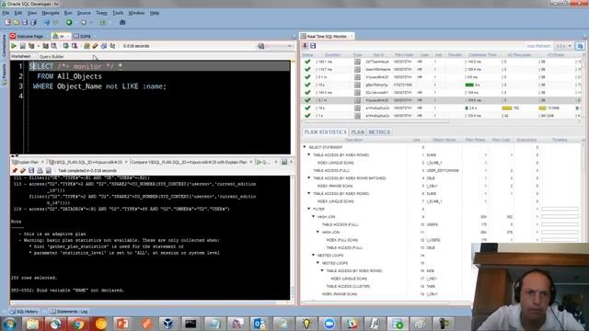
Task: Click the binoculars-style icon in main toolbar
Action: (122, 22)
